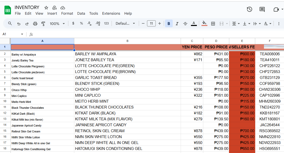The height and width of the screenshot is (153, 284).
Task: Select row 10 header
Action: click(5, 101)
